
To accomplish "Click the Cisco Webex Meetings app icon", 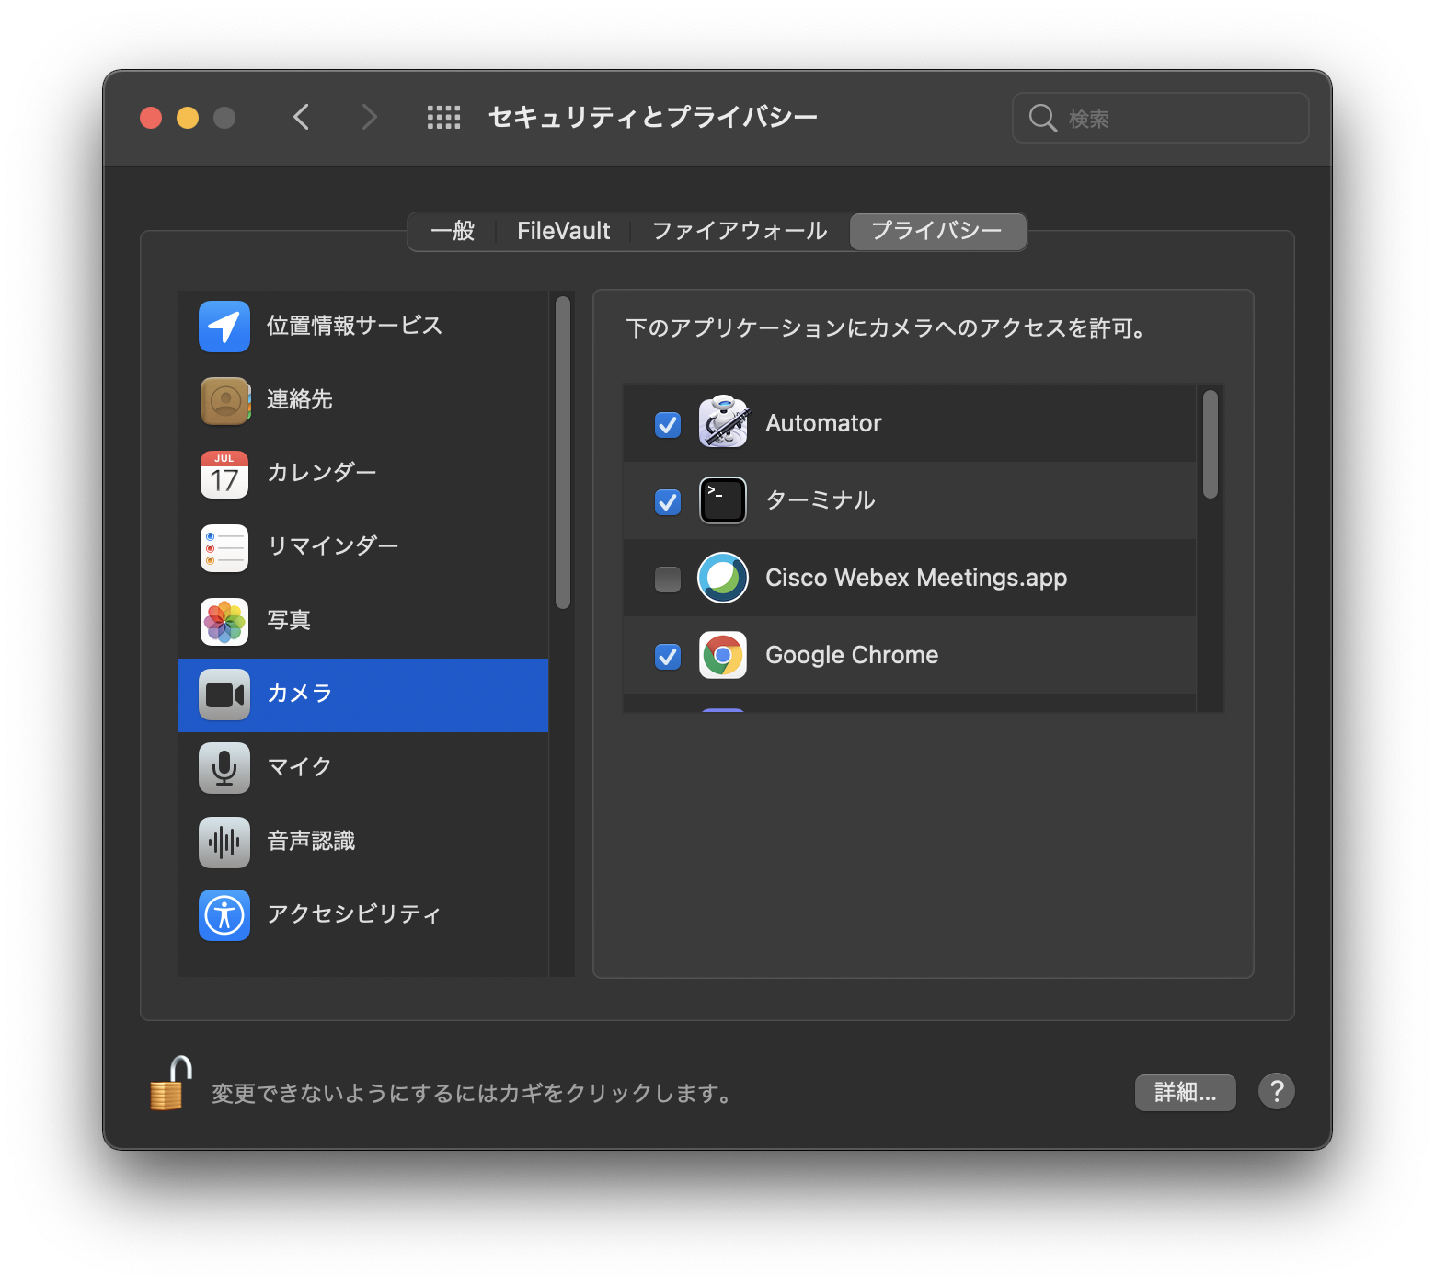I will click(x=723, y=578).
